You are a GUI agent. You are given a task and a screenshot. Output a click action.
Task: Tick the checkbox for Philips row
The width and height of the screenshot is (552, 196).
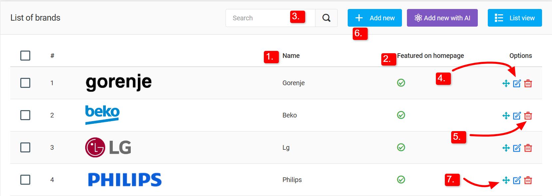click(x=25, y=180)
